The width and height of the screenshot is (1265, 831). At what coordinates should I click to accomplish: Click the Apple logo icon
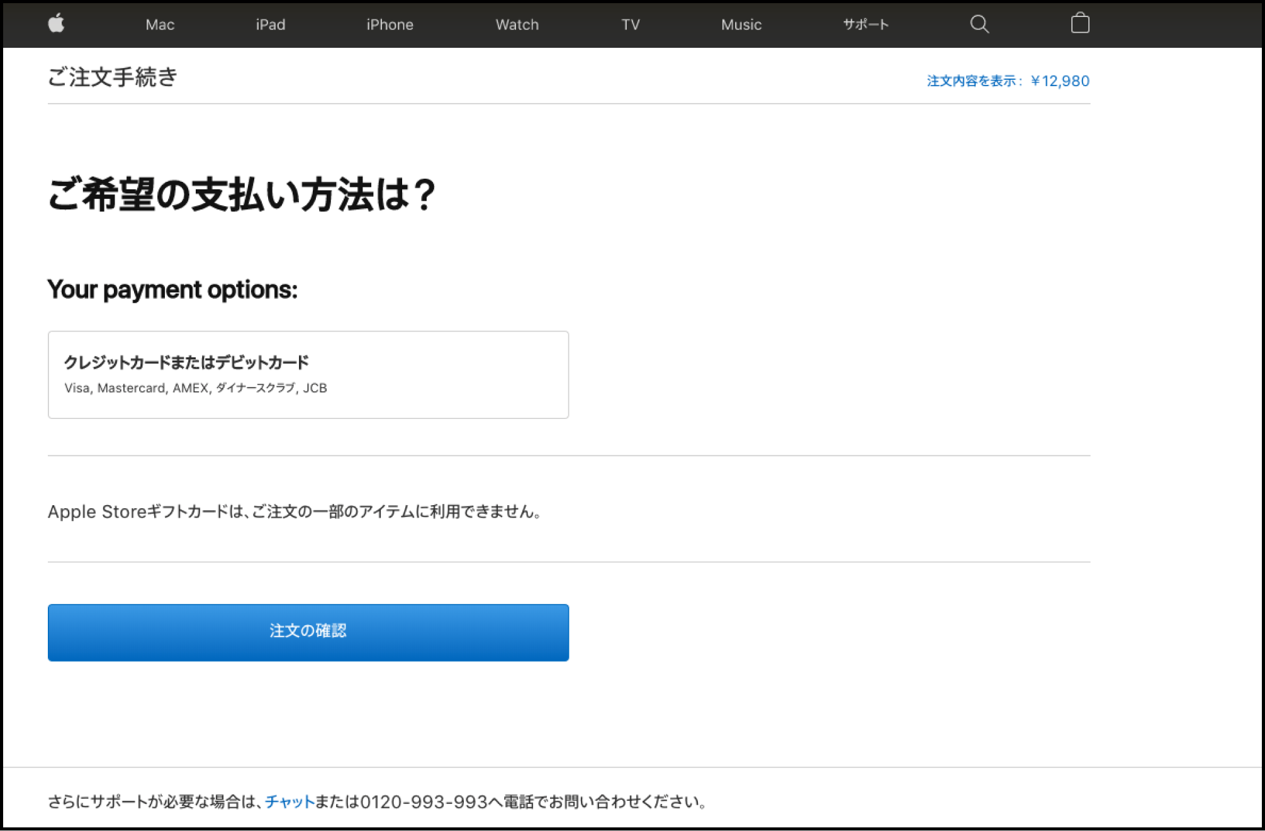point(57,24)
